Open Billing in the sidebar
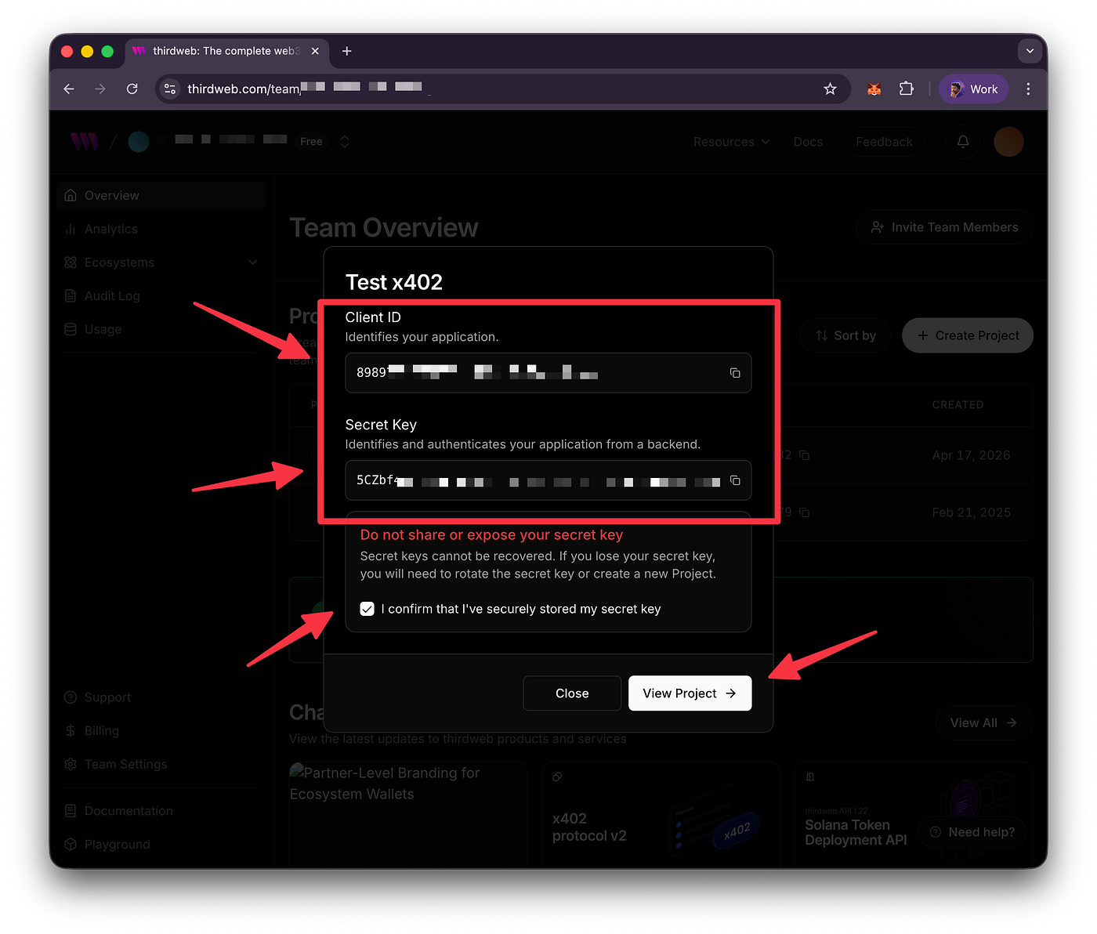 point(161,731)
